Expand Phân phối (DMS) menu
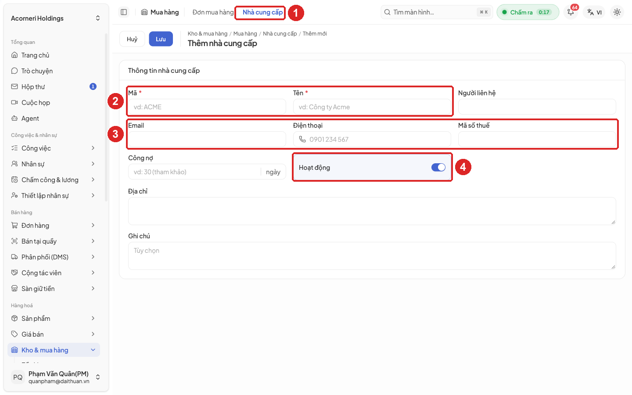The height and width of the screenshot is (395, 632). [54, 257]
